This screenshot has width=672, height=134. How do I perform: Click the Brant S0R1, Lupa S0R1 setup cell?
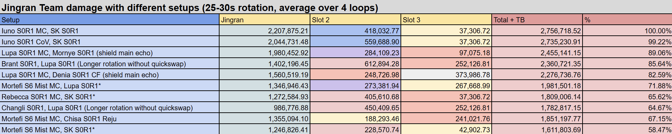[109, 64]
